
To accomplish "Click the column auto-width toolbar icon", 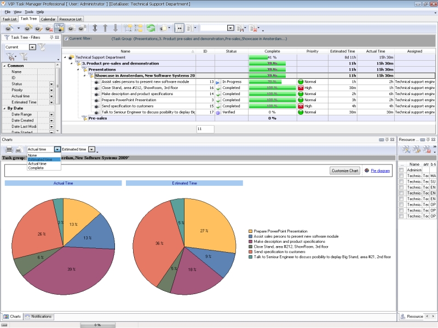I will coord(180,28).
